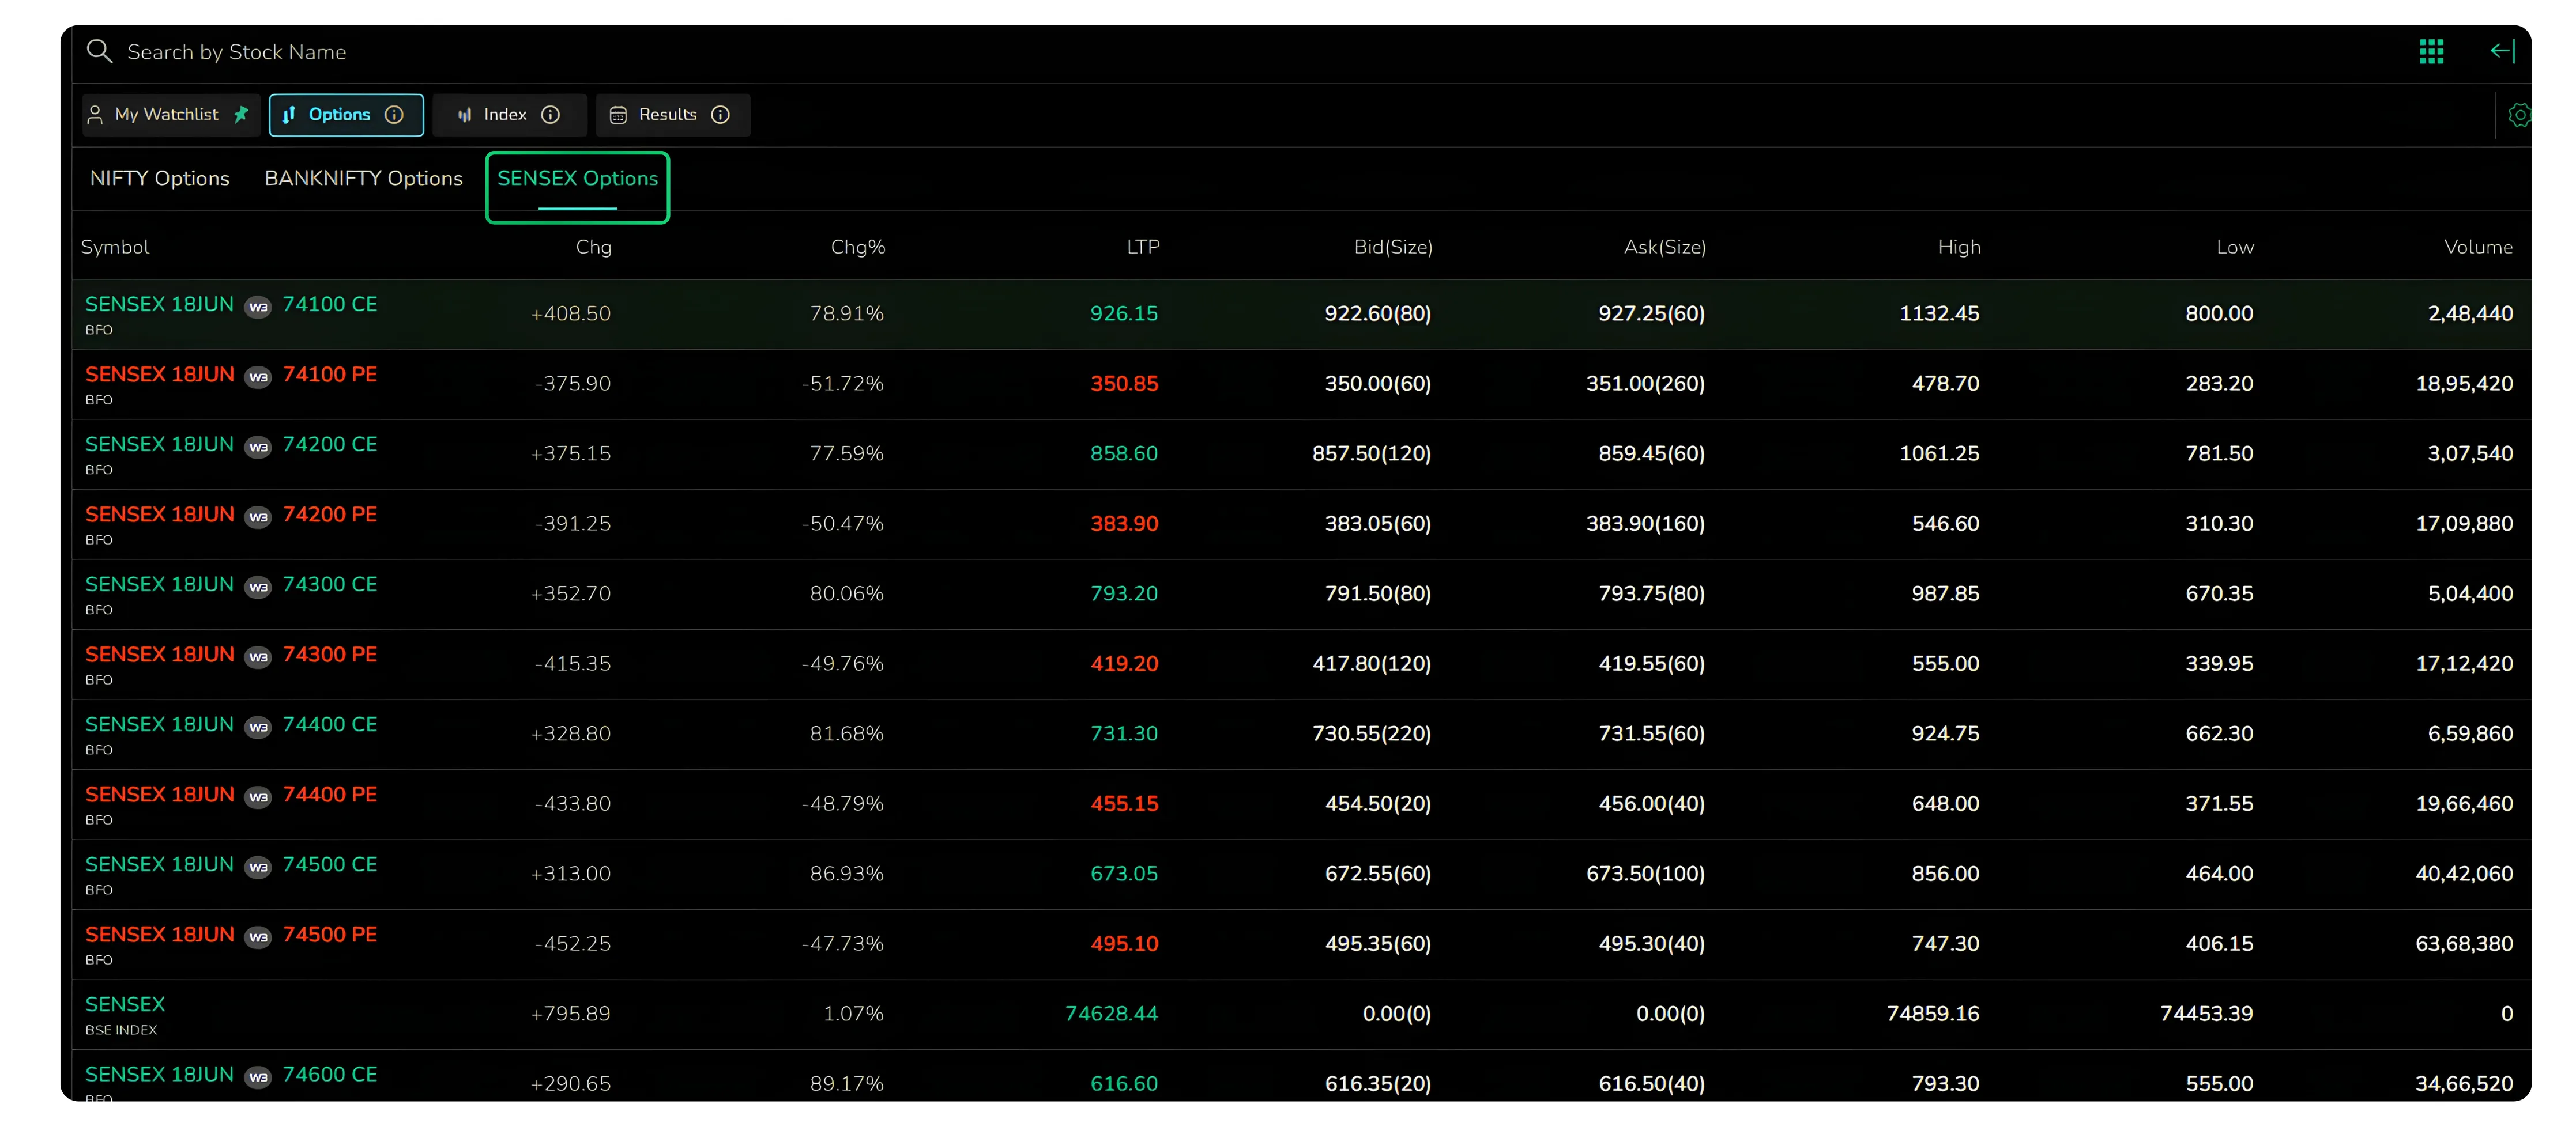Switch to the Results tab
This screenshot has width=2576, height=1123.
(x=672, y=115)
